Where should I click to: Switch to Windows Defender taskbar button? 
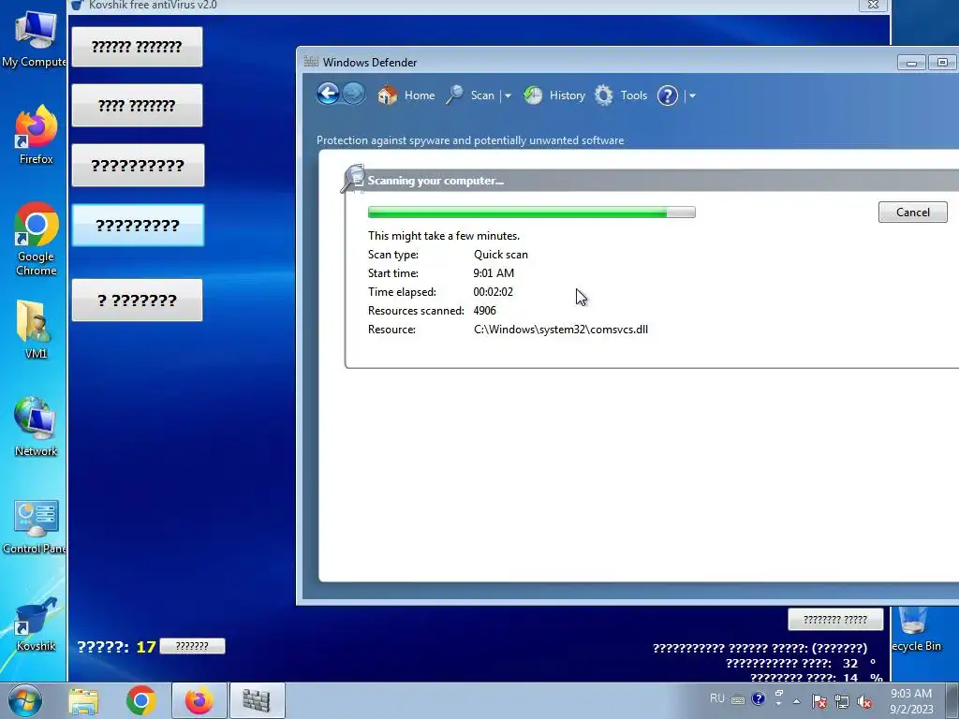pos(257,700)
